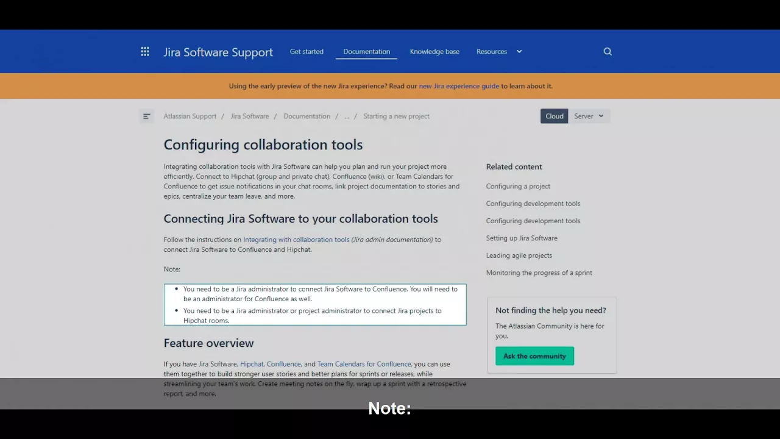780x439 pixels.
Task: Click the Feature overview heading
Action: (208, 343)
